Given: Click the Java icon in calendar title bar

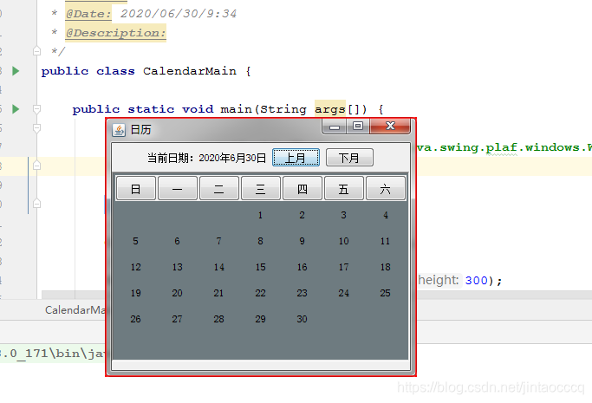Looking at the screenshot, I should 119,130.
